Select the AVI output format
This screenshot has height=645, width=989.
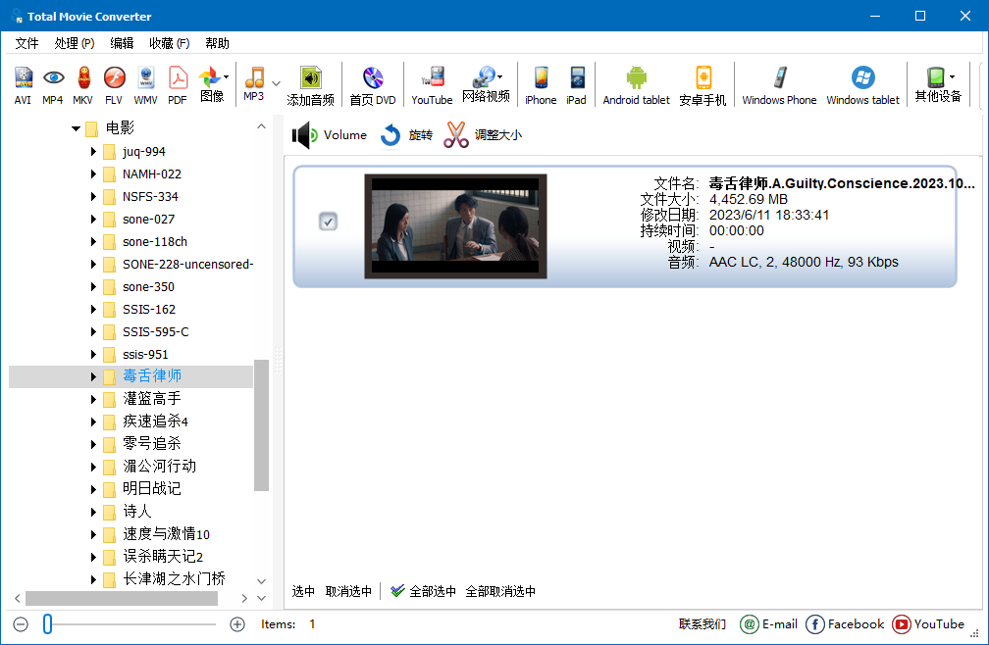pos(22,83)
